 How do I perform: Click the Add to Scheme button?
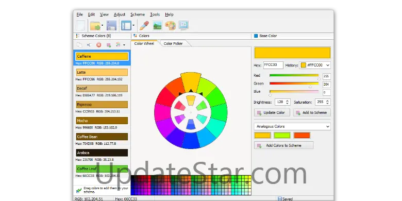coord(312,112)
